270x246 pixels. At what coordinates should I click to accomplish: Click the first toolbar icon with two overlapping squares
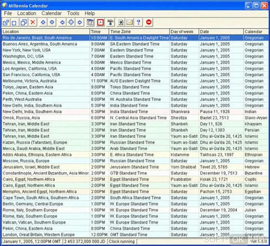click(x=6, y=23)
